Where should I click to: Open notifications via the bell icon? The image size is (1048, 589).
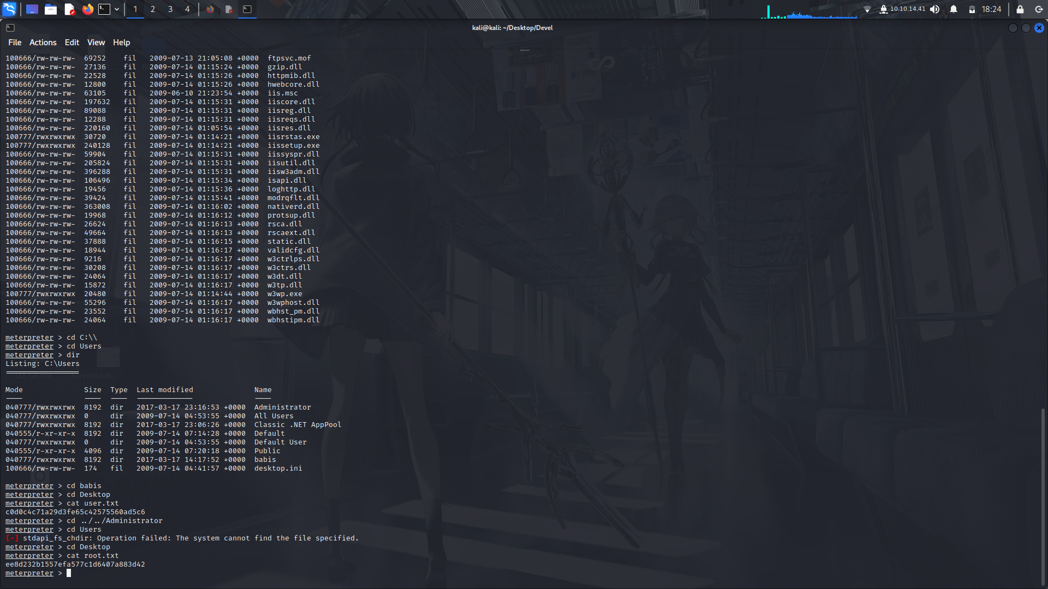coord(954,9)
